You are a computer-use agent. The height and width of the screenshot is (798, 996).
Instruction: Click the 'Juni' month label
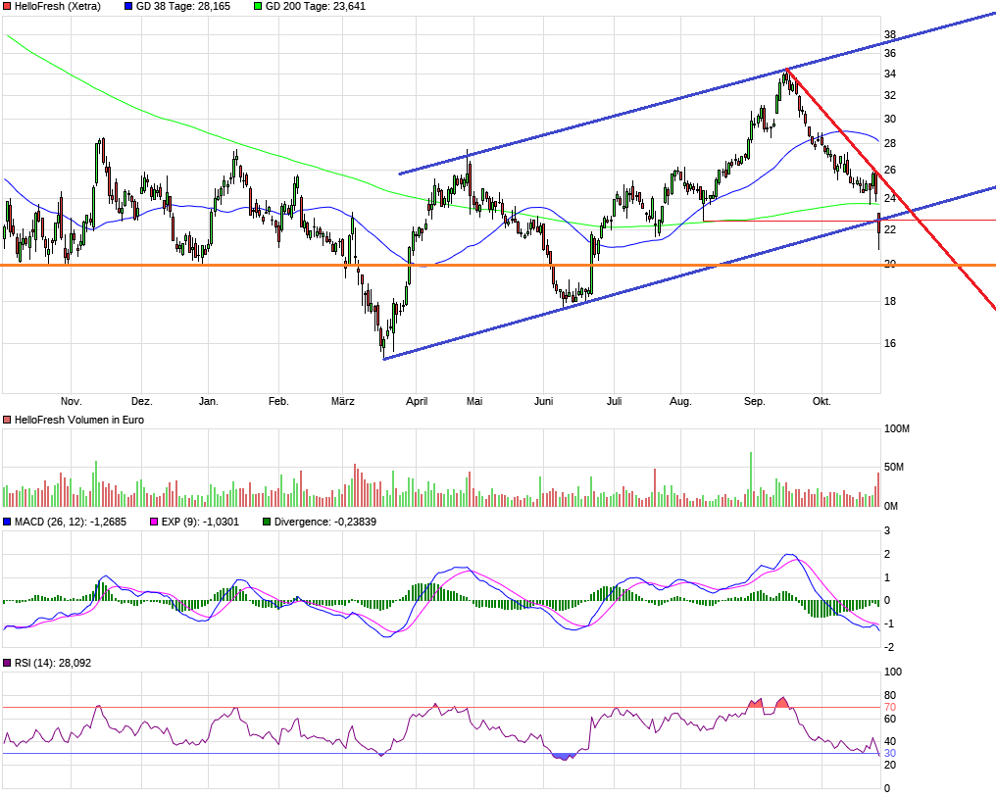[544, 402]
